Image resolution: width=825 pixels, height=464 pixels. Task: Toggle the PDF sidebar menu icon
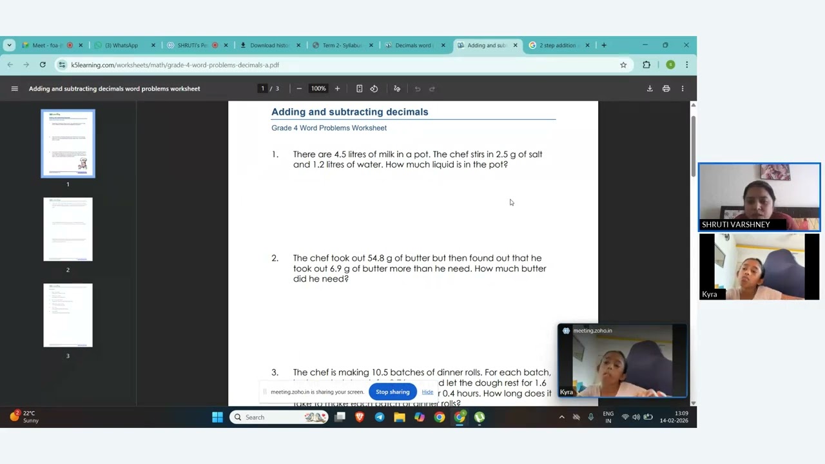click(x=14, y=89)
